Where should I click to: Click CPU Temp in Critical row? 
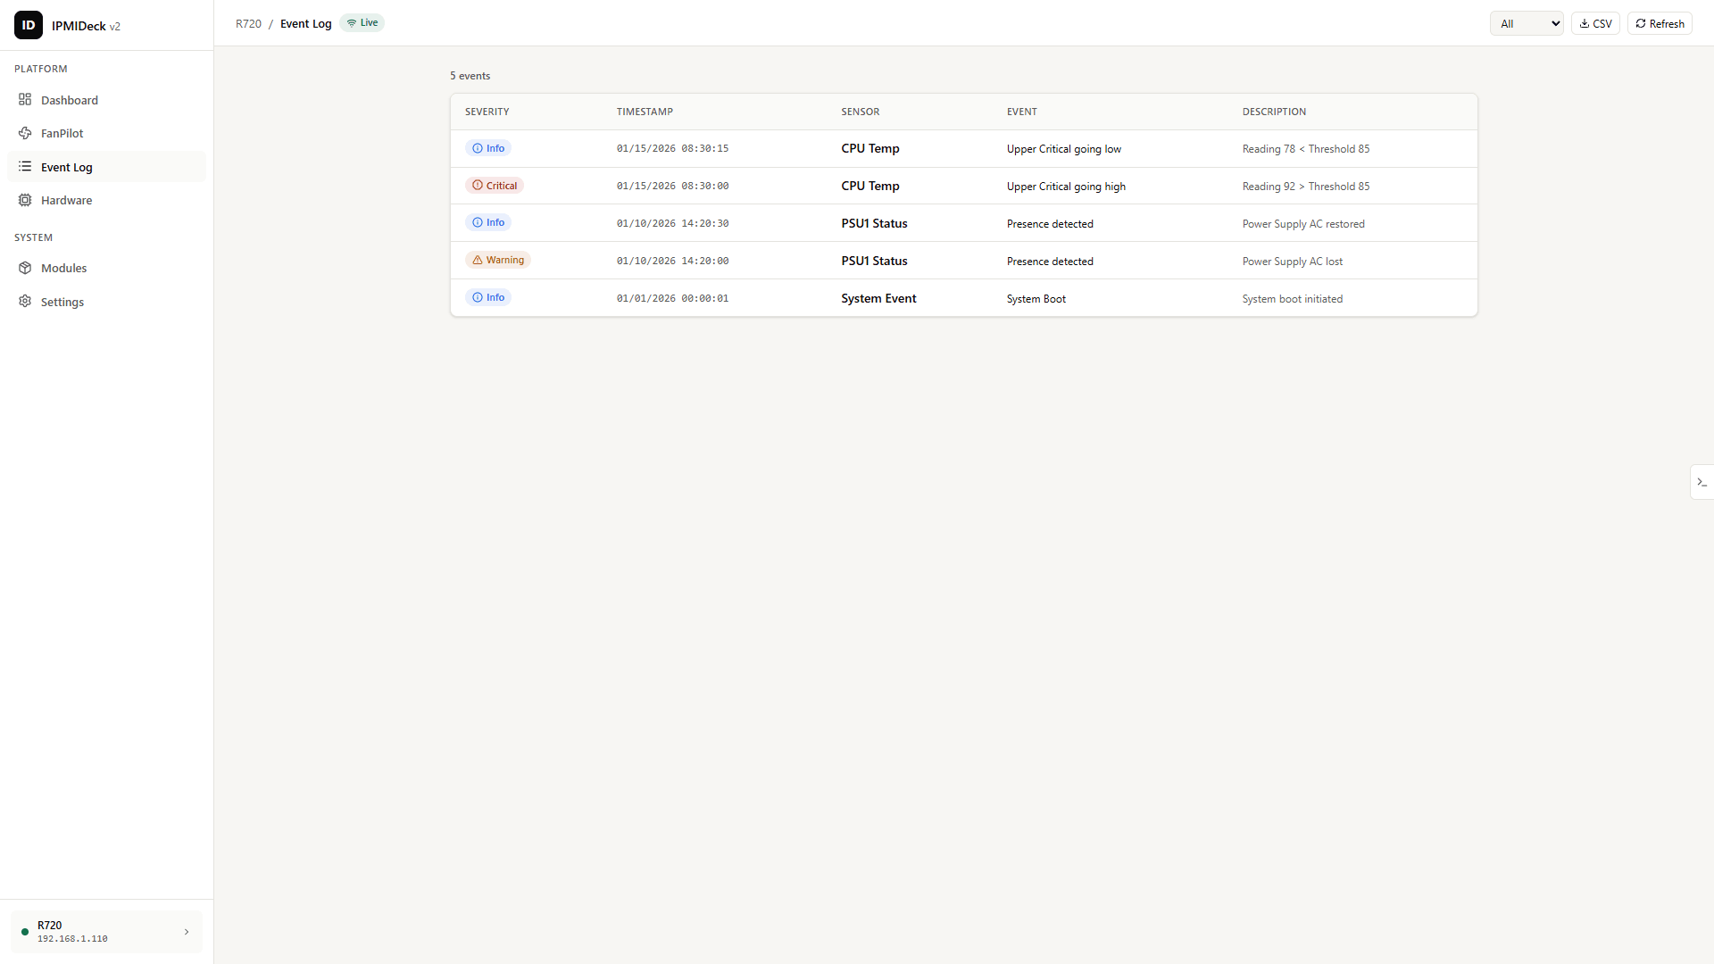coord(869,187)
